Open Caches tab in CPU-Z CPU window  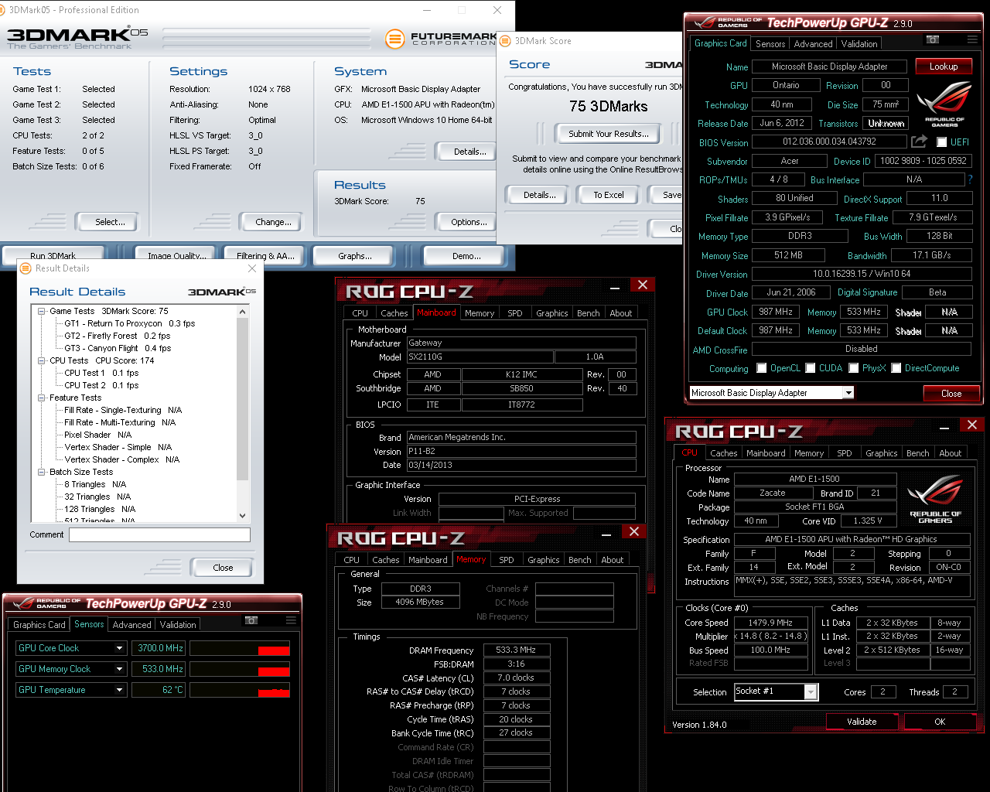point(724,453)
